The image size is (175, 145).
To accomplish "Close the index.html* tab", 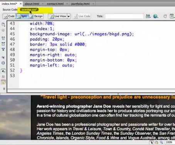I will pyautogui.click(x=20, y=4).
